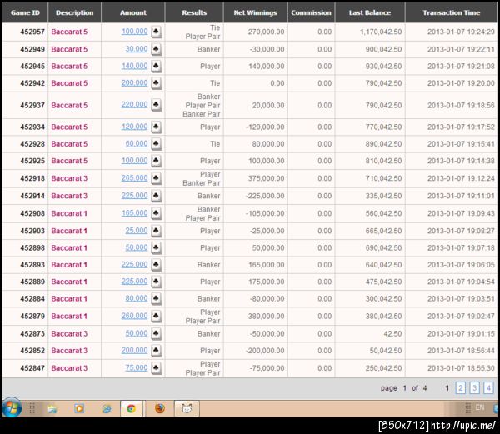
Task: Open amount 140,000 for game 452945
Action: [x=134, y=66]
